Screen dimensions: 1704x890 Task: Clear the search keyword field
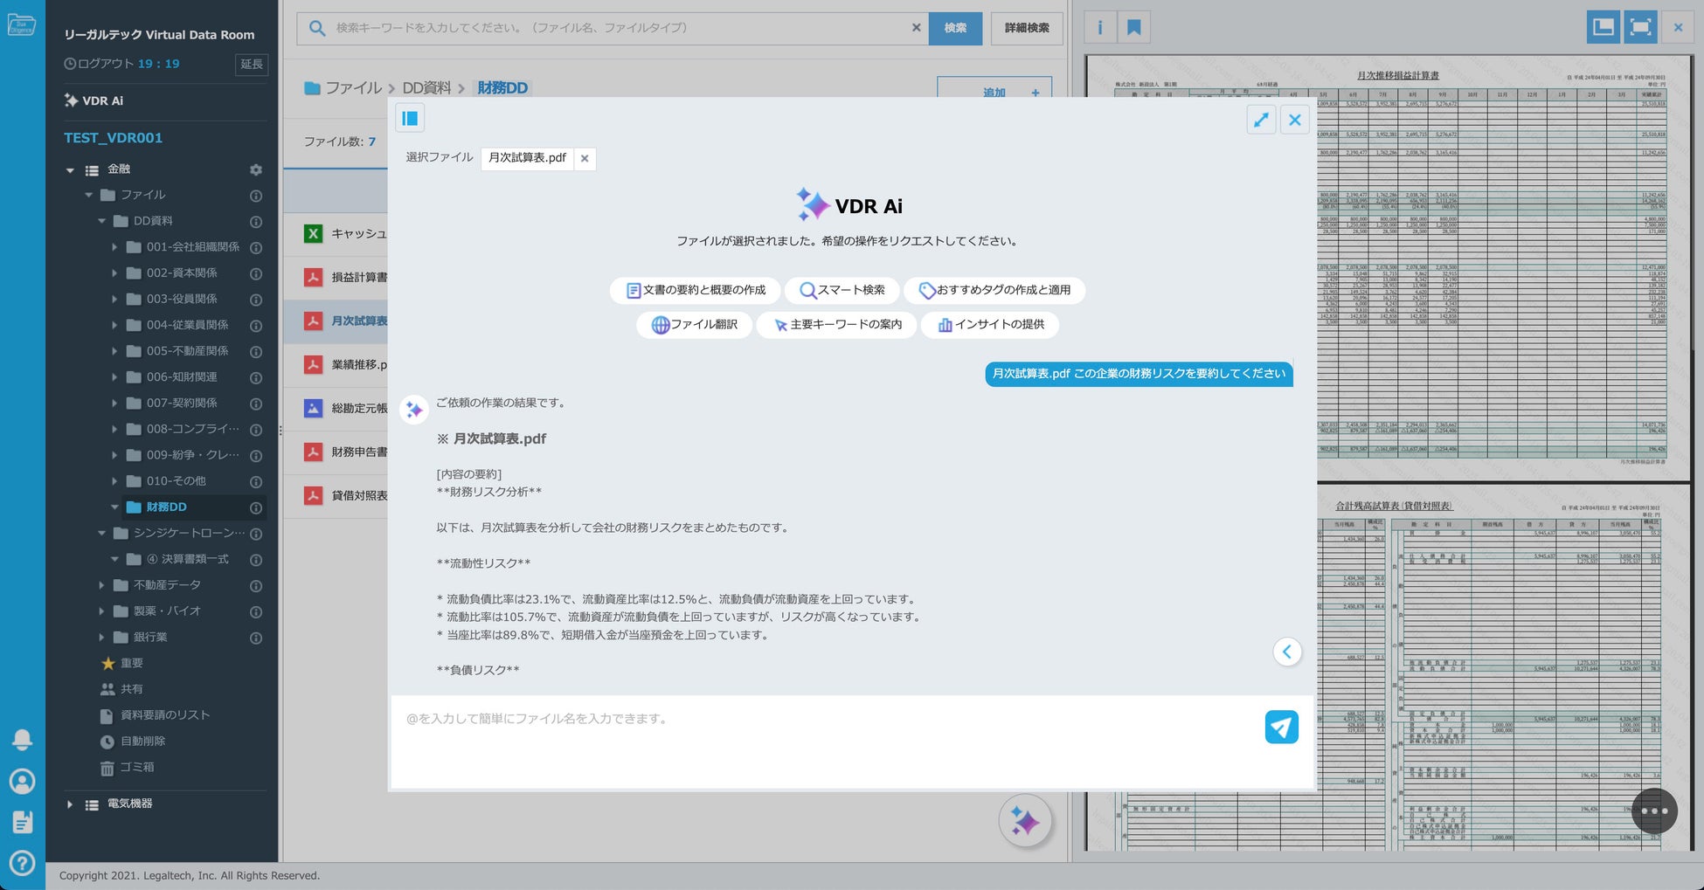[916, 28]
